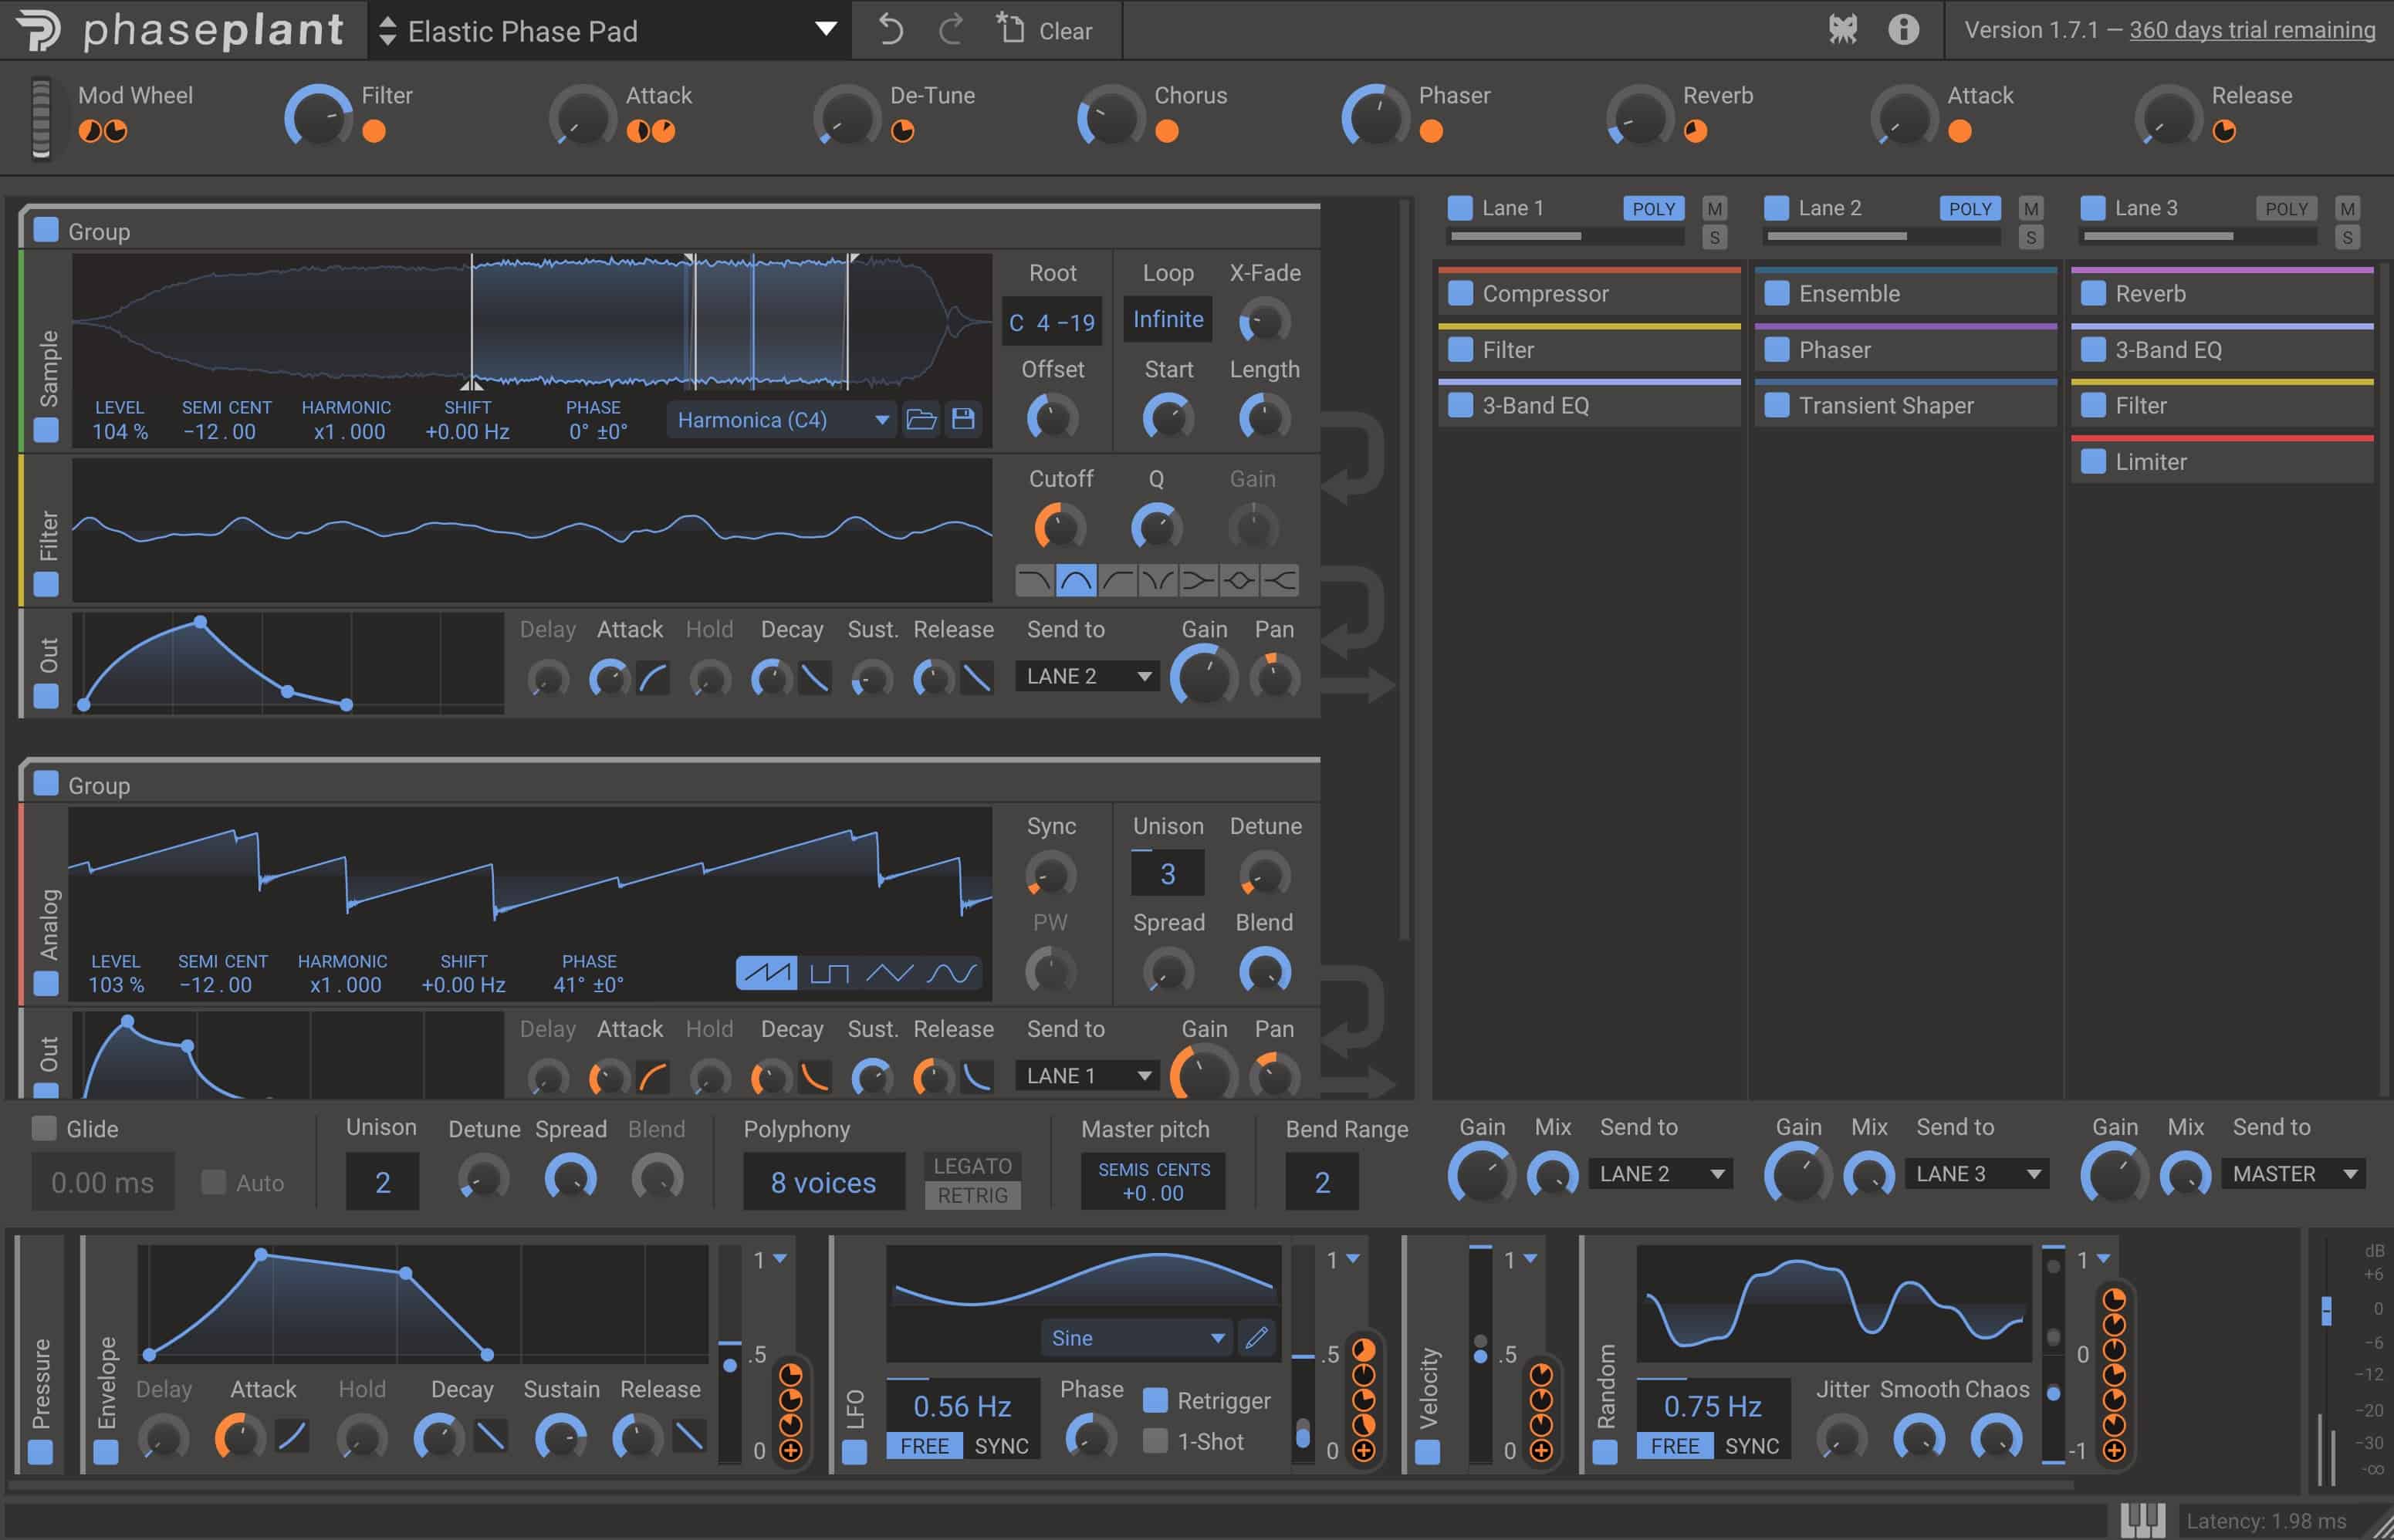Adjust the Filter macro knob

(x=319, y=117)
